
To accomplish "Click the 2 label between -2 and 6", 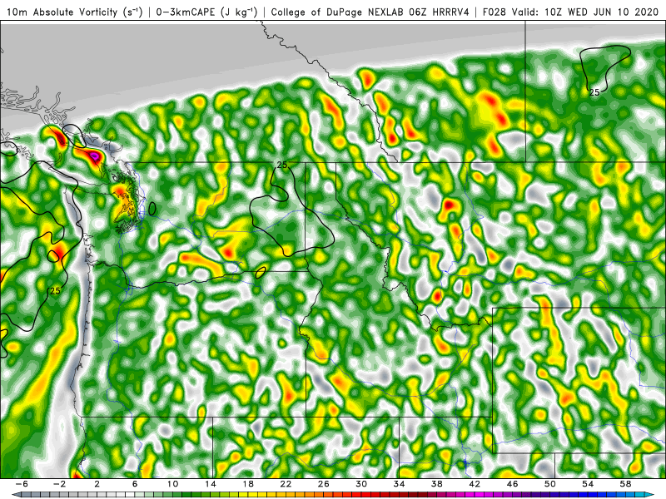I will point(97,484).
